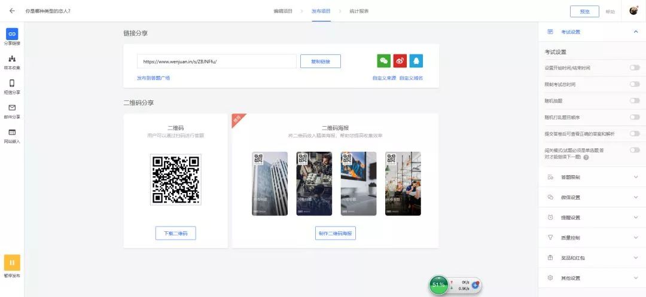Click the 二维码分享 section heading
This screenshot has height=297, width=646.
[x=138, y=103]
